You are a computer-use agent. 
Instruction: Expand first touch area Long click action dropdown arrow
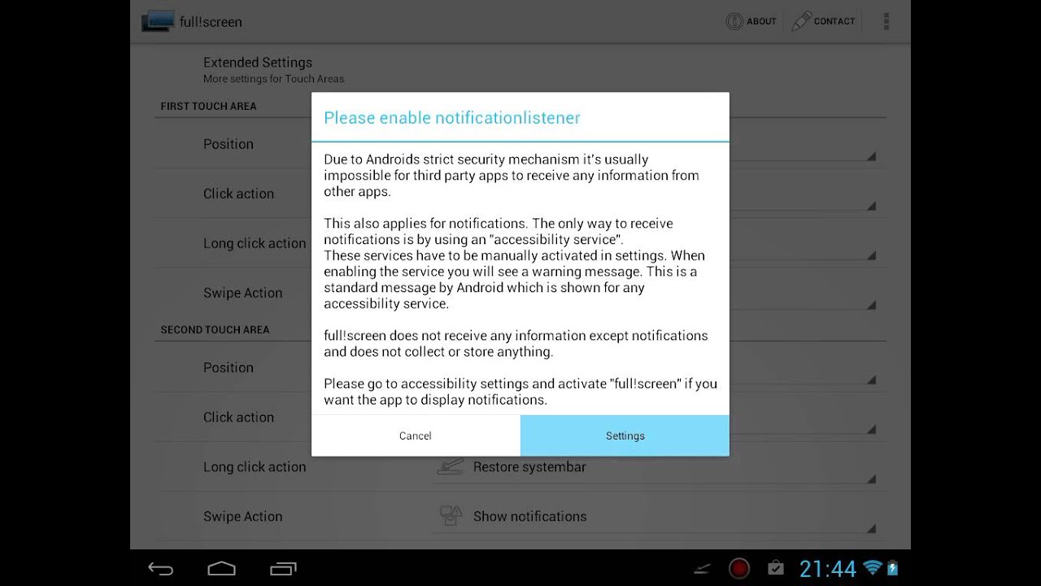click(x=871, y=256)
